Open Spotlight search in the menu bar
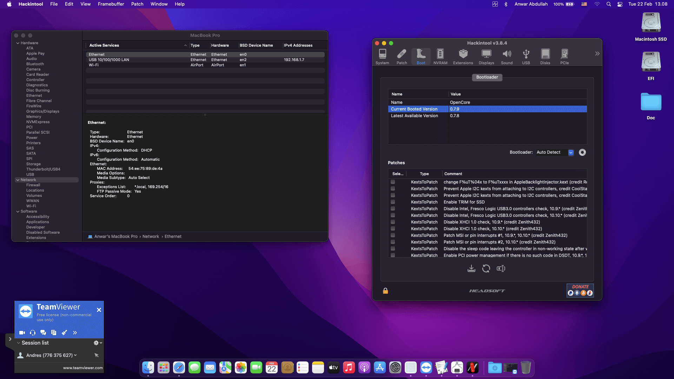 pyautogui.click(x=609, y=4)
